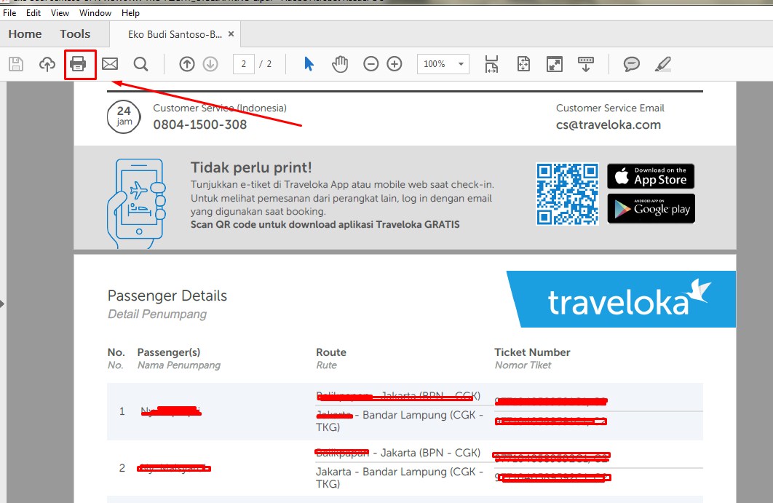Click the cs@traveloka.com email address

(609, 124)
